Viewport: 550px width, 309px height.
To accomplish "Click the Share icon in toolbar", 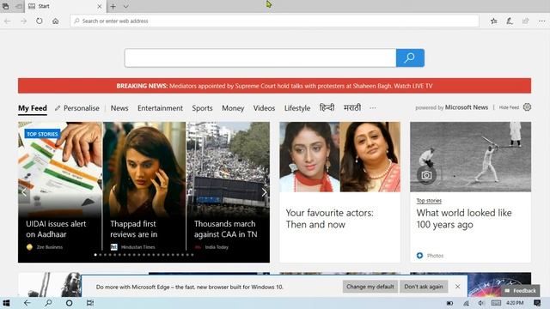I will [x=525, y=21].
